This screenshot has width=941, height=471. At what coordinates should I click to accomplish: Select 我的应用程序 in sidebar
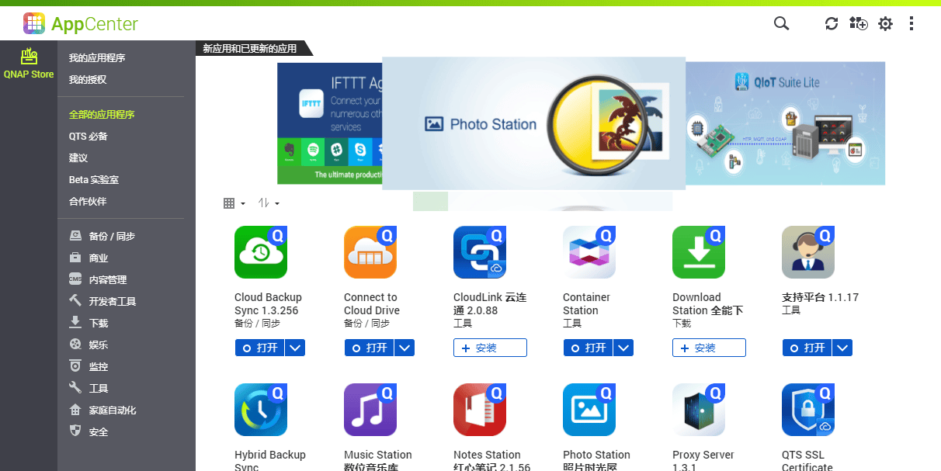pos(97,58)
